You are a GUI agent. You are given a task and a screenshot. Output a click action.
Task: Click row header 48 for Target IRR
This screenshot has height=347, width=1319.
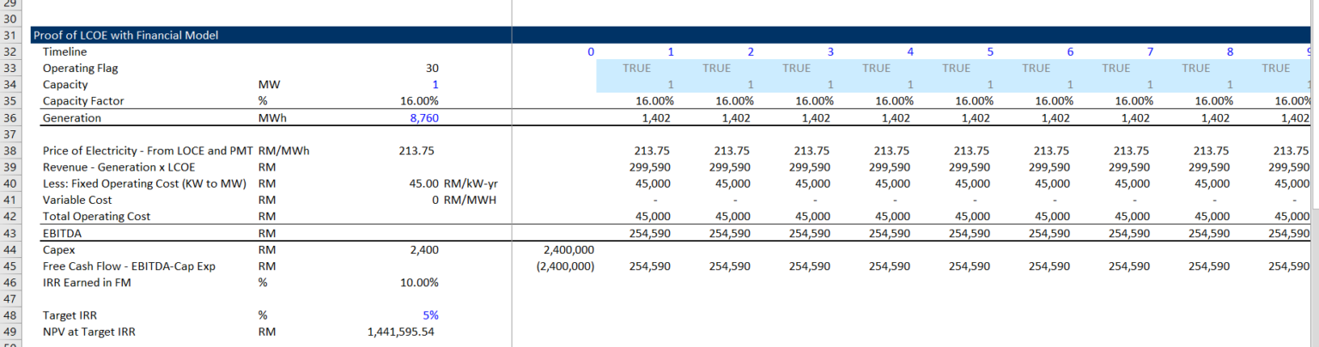pos(11,315)
